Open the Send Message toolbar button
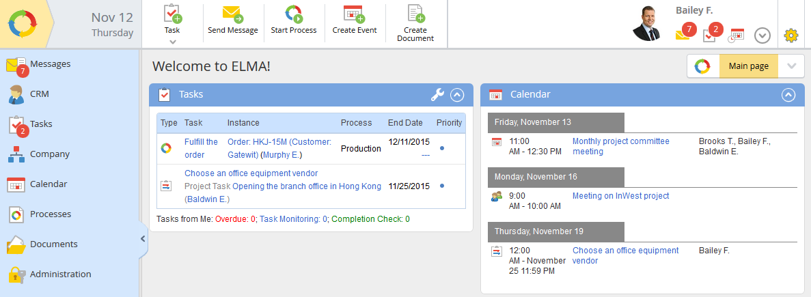811x297 pixels. [233, 20]
